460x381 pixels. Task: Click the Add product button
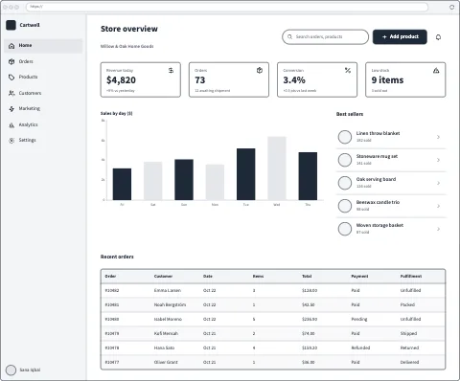coord(400,37)
